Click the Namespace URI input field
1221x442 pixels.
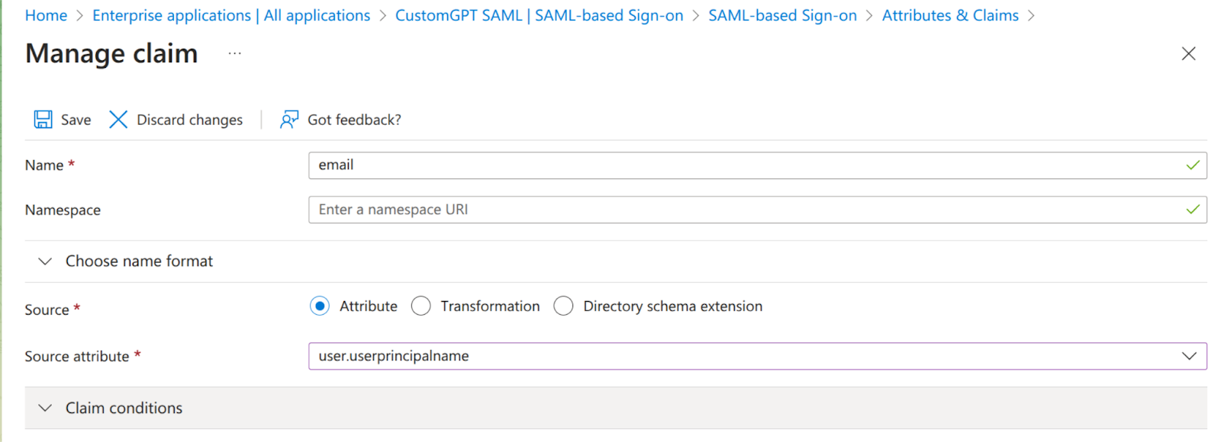tap(748, 210)
